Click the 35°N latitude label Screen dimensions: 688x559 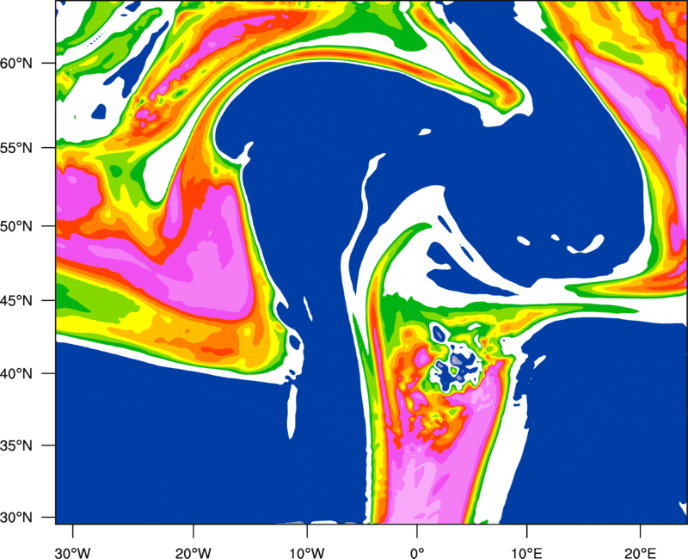16,445
